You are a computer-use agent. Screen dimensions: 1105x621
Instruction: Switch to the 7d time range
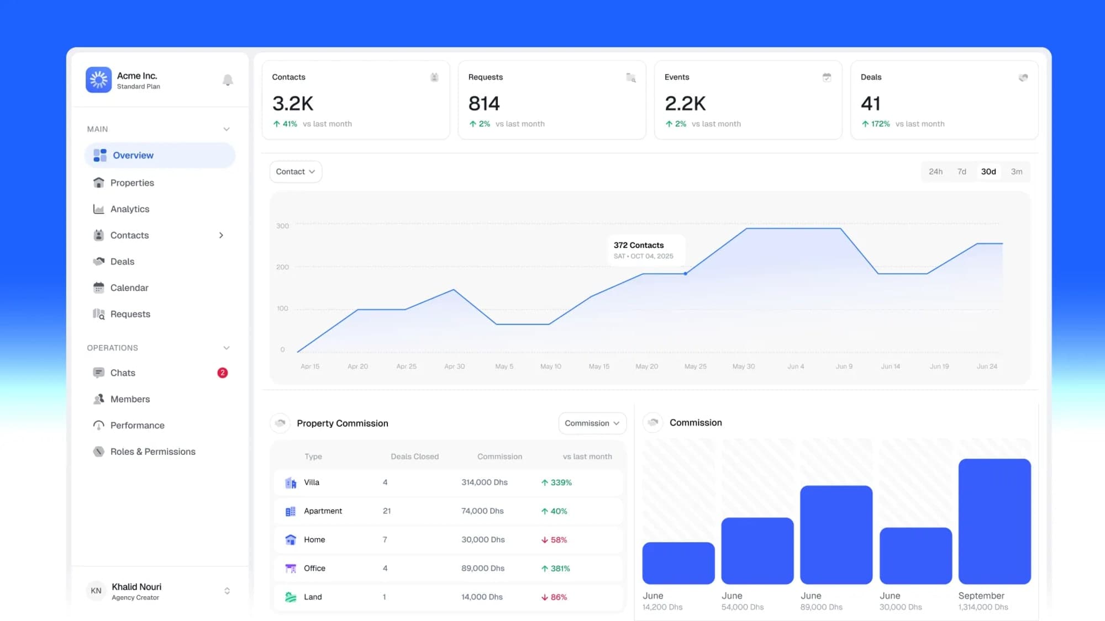(x=962, y=172)
